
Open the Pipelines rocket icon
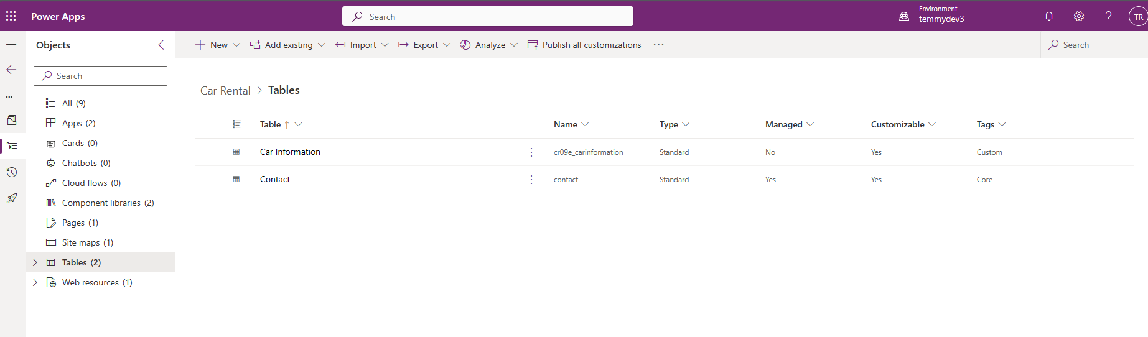pos(12,198)
